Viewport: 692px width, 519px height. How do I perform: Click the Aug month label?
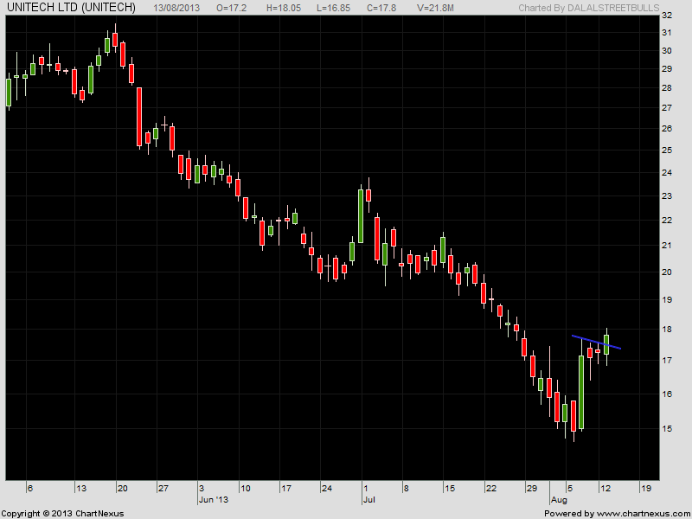[x=559, y=500]
